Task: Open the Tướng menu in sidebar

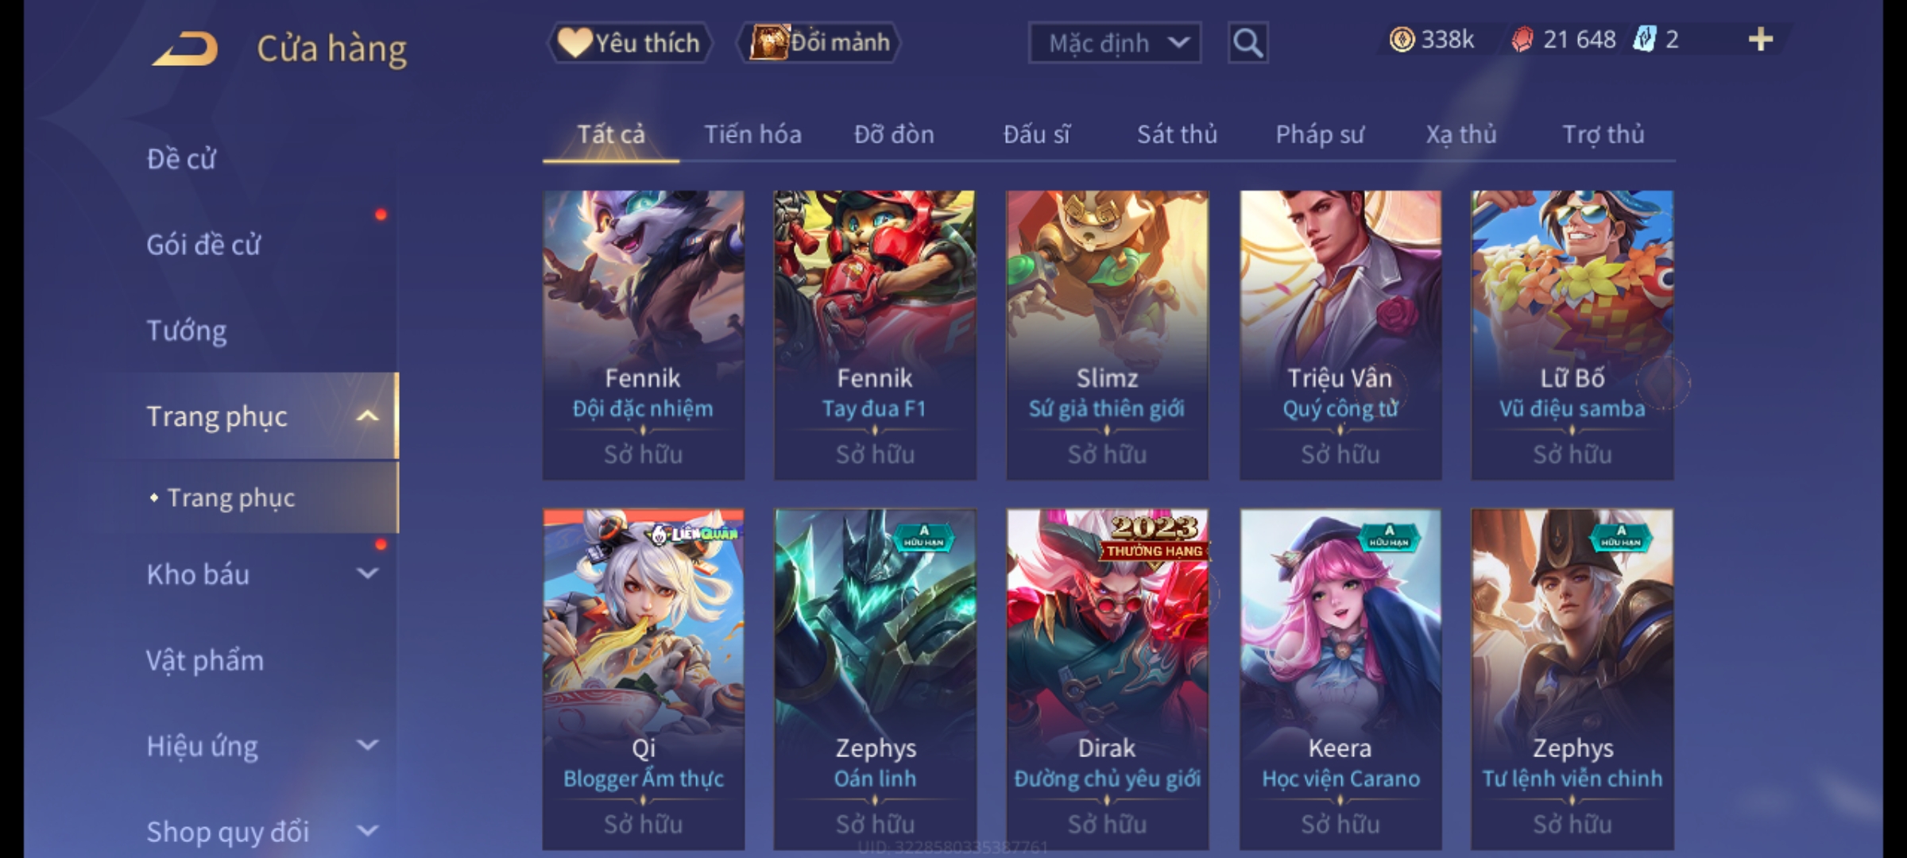Action: (187, 330)
